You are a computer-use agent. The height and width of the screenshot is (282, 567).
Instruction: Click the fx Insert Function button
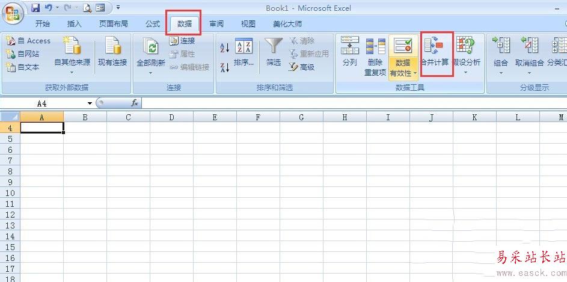click(135, 103)
